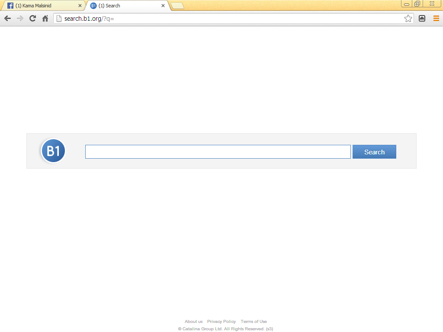The width and height of the screenshot is (443, 332).
Task: Open a new tab
Action: pos(178,6)
